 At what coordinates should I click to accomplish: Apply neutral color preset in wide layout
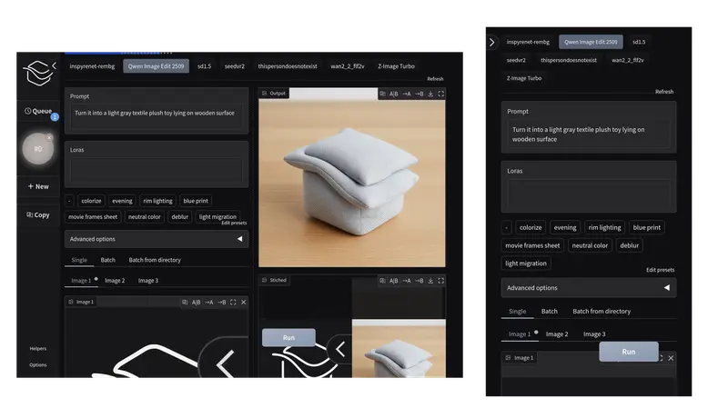(x=145, y=217)
